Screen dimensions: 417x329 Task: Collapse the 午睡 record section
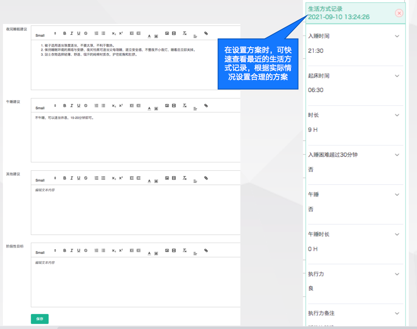[x=397, y=195]
